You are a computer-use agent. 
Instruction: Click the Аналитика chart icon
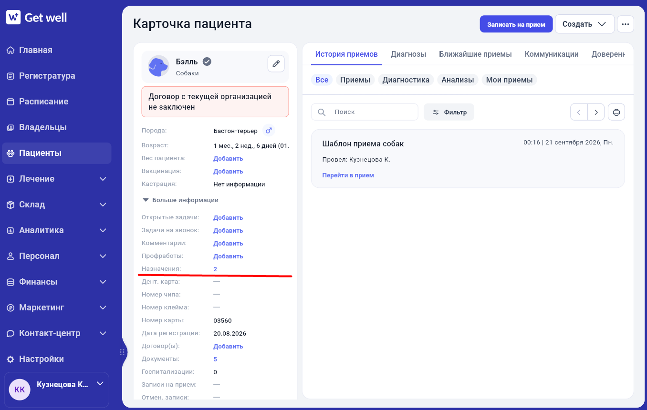pyautogui.click(x=10, y=230)
